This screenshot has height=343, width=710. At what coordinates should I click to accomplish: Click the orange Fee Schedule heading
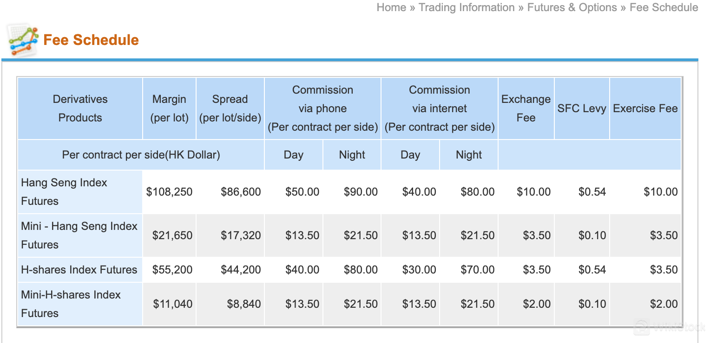pyautogui.click(x=91, y=40)
